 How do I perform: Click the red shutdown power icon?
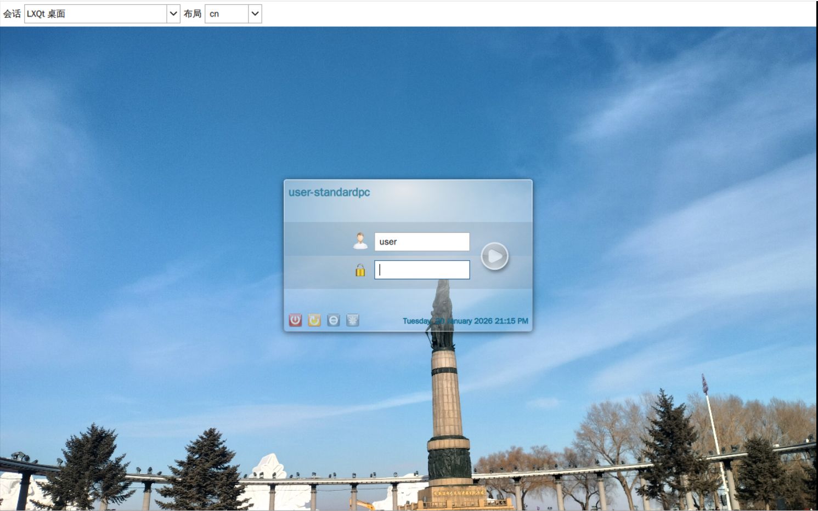tap(295, 320)
